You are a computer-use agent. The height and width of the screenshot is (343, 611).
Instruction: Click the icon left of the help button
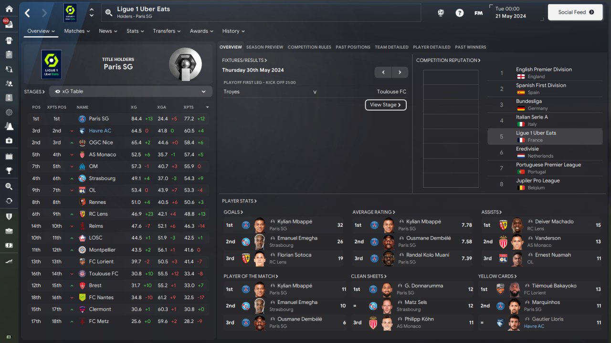441,13
